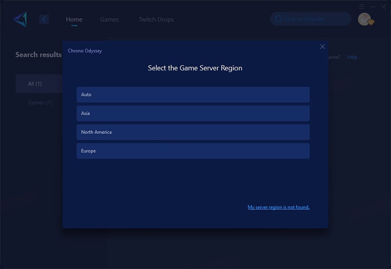The image size is (391, 269).
Task: Close the server region dialog
Action: pyautogui.click(x=323, y=46)
